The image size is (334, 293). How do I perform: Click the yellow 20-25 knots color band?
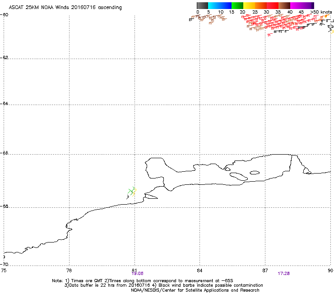249,5
